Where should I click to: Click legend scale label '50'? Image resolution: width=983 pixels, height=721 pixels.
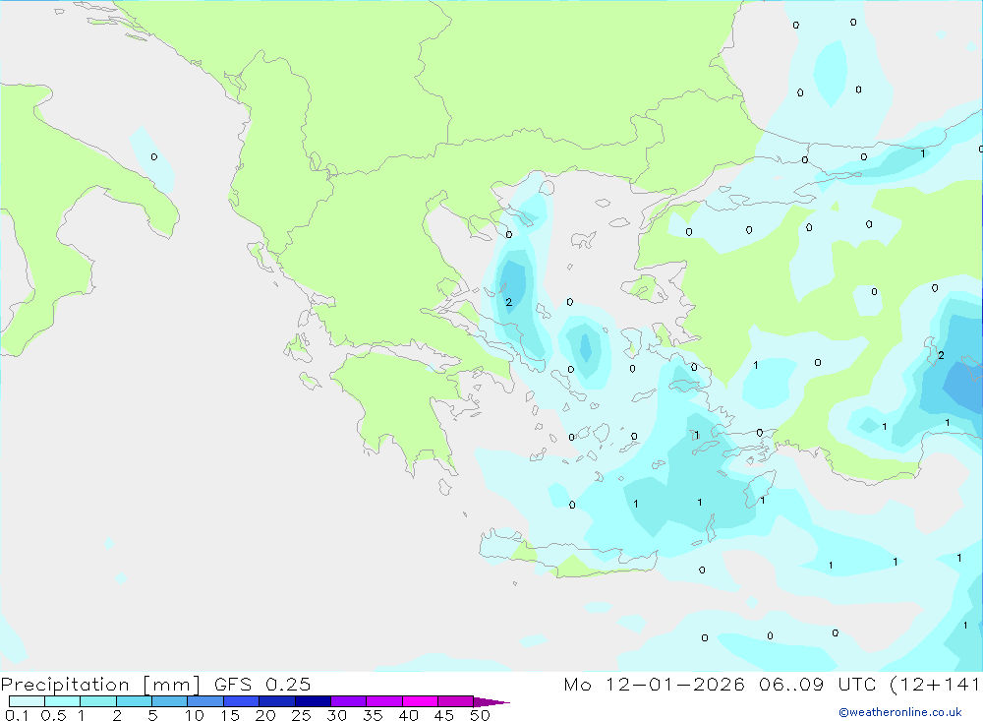click(480, 715)
